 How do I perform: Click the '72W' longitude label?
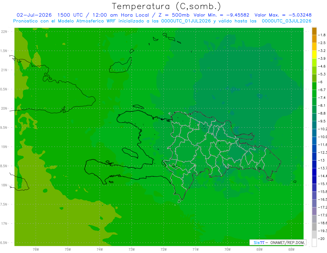click(163, 249)
